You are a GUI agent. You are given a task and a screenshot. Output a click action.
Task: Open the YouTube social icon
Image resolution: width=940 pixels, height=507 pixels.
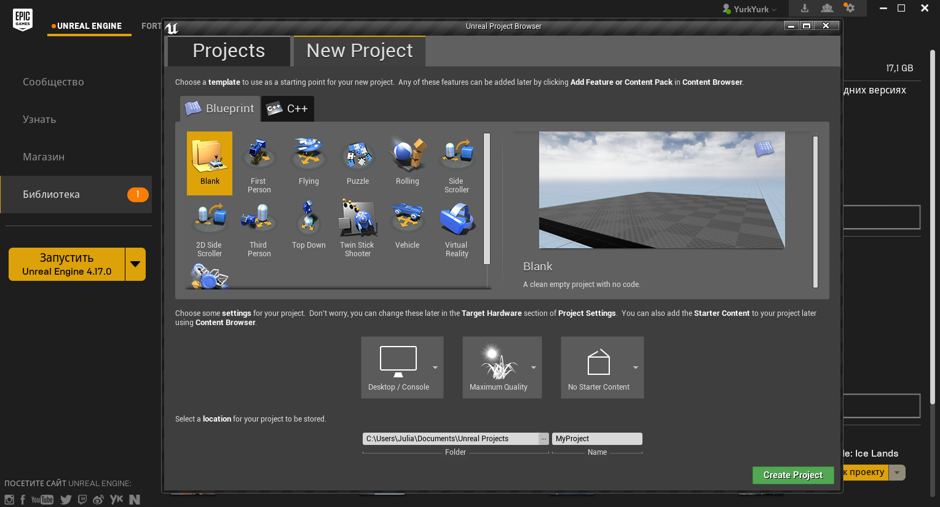(x=42, y=500)
